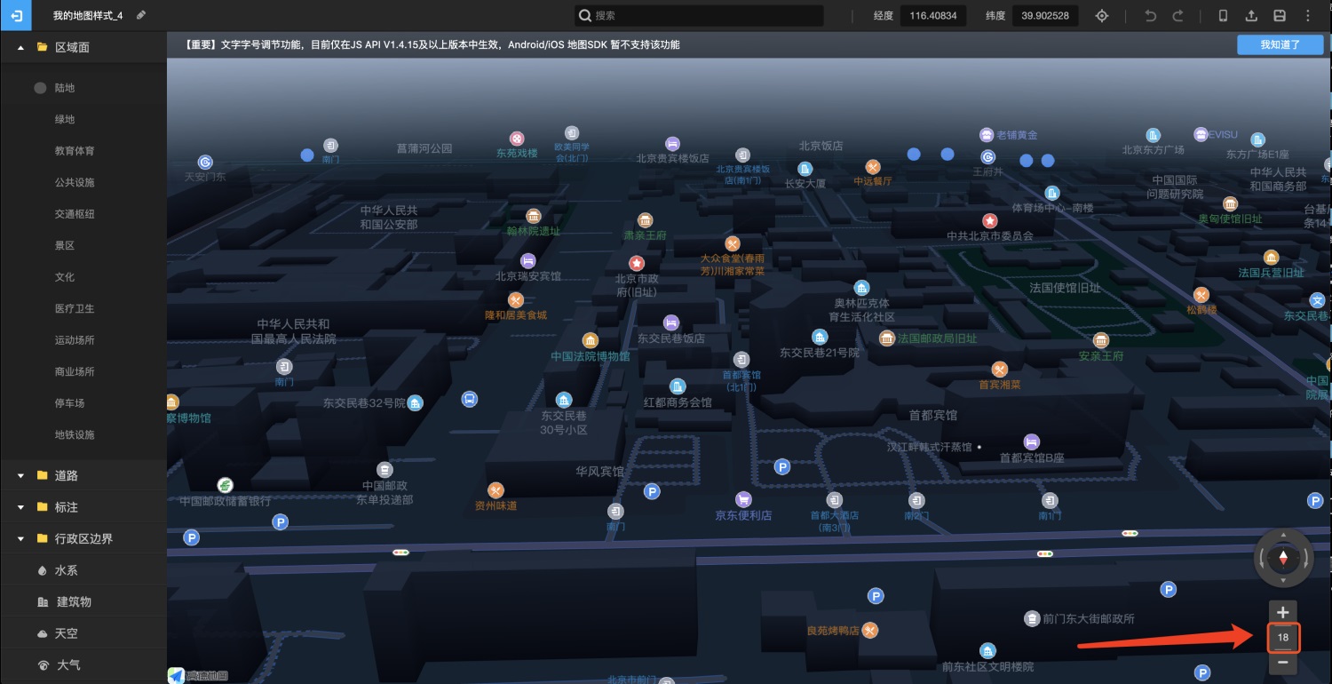Click the 法国使馆旧址 label on the map
The image size is (1332, 684).
tap(1065, 288)
